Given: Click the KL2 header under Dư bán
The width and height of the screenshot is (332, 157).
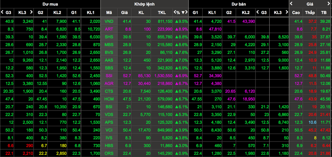Looking at the screenshot, I should (245, 13).
